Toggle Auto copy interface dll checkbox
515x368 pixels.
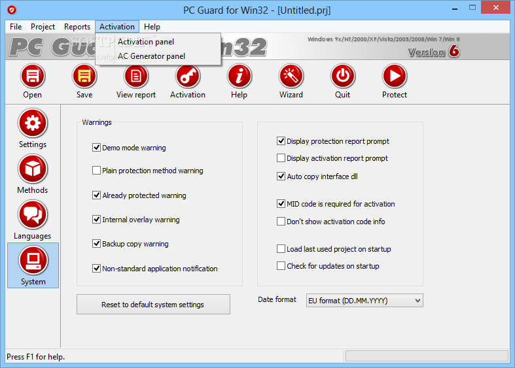(281, 176)
